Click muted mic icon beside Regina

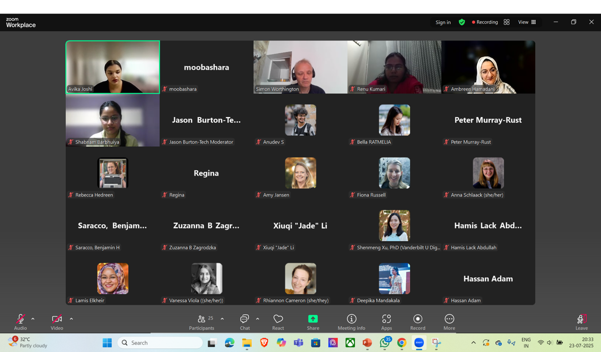point(165,195)
